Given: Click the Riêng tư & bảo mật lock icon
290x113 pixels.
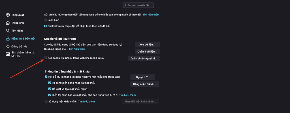Looking at the screenshot, I should click(x=8, y=39).
